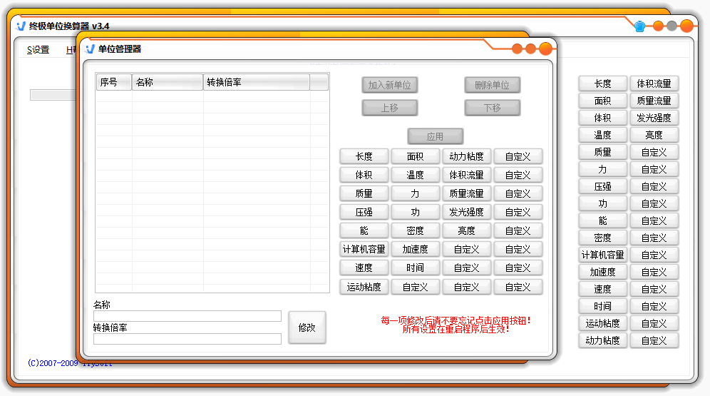
Task: Select 体积流量 in the 单位管理器 dialog
Action: (x=466, y=175)
